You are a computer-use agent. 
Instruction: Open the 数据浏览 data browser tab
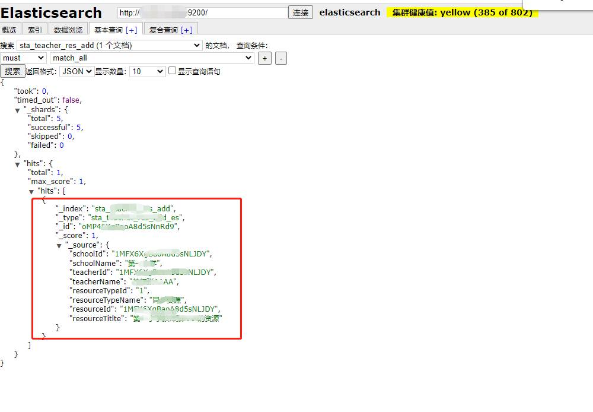(68, 30)
